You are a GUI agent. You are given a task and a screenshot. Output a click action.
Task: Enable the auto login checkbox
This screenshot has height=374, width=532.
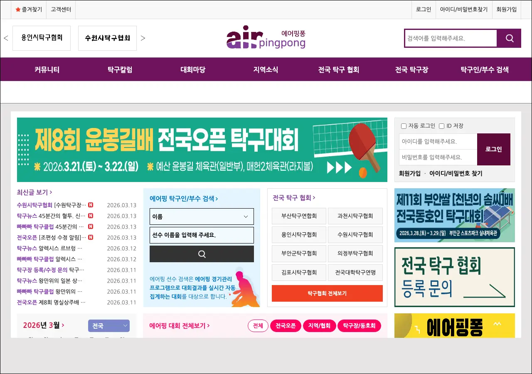(404, 126)
